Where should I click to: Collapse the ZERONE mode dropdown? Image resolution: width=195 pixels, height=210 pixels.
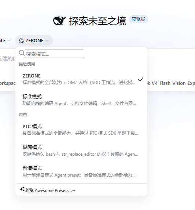pos(34,40)
